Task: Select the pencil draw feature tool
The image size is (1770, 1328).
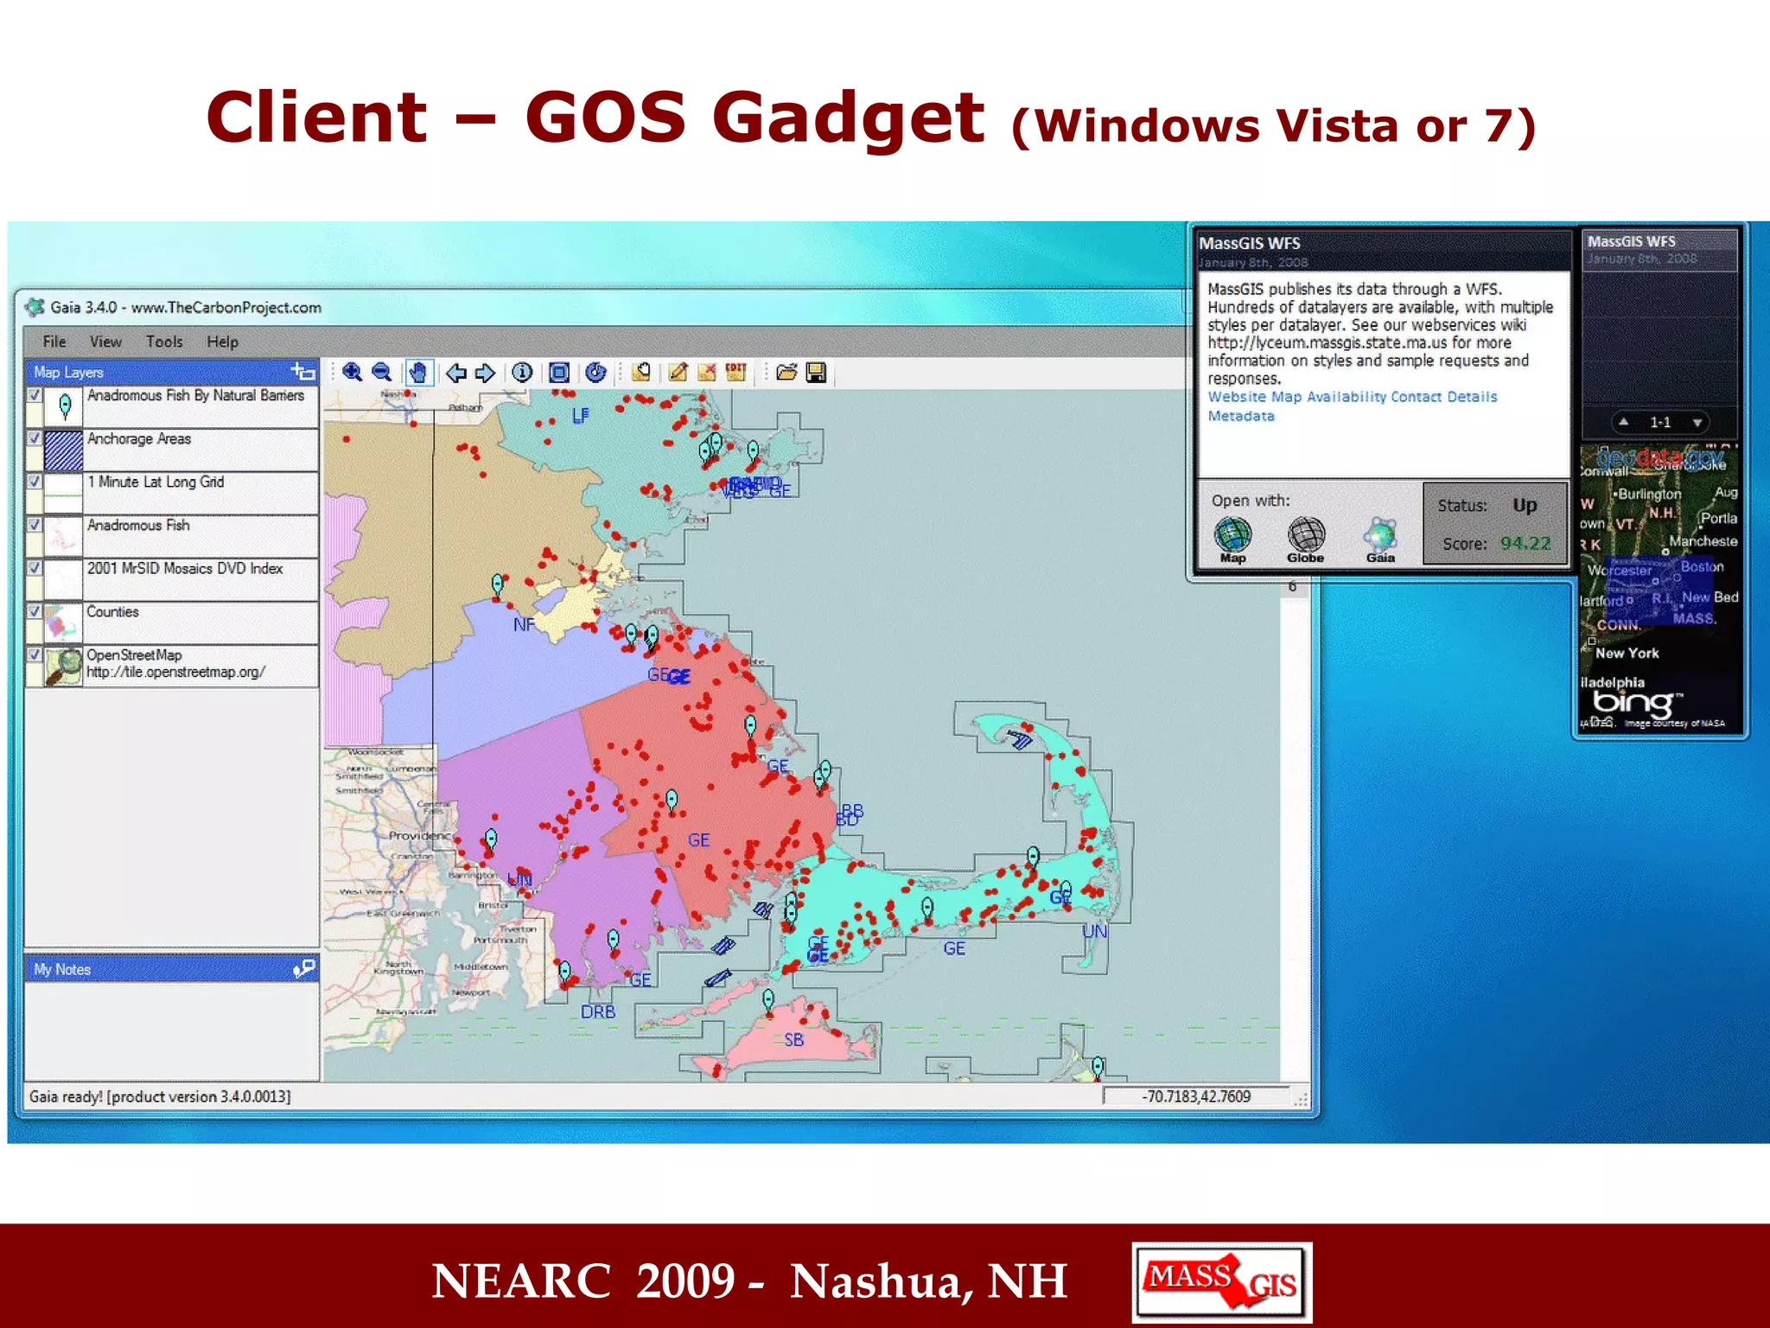Action: click(x=678, y=373)
